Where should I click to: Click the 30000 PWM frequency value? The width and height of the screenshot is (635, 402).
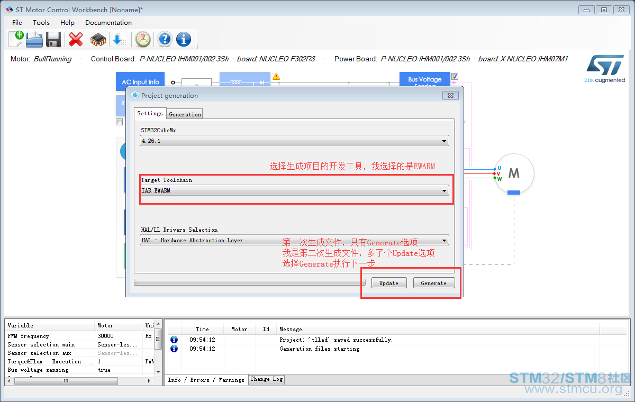[x=105, y=336]
